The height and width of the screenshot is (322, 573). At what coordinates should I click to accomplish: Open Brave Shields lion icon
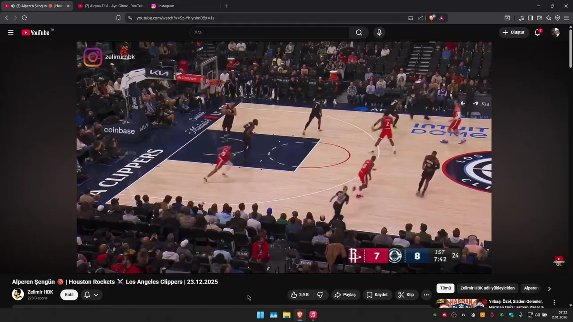point(432,18)
